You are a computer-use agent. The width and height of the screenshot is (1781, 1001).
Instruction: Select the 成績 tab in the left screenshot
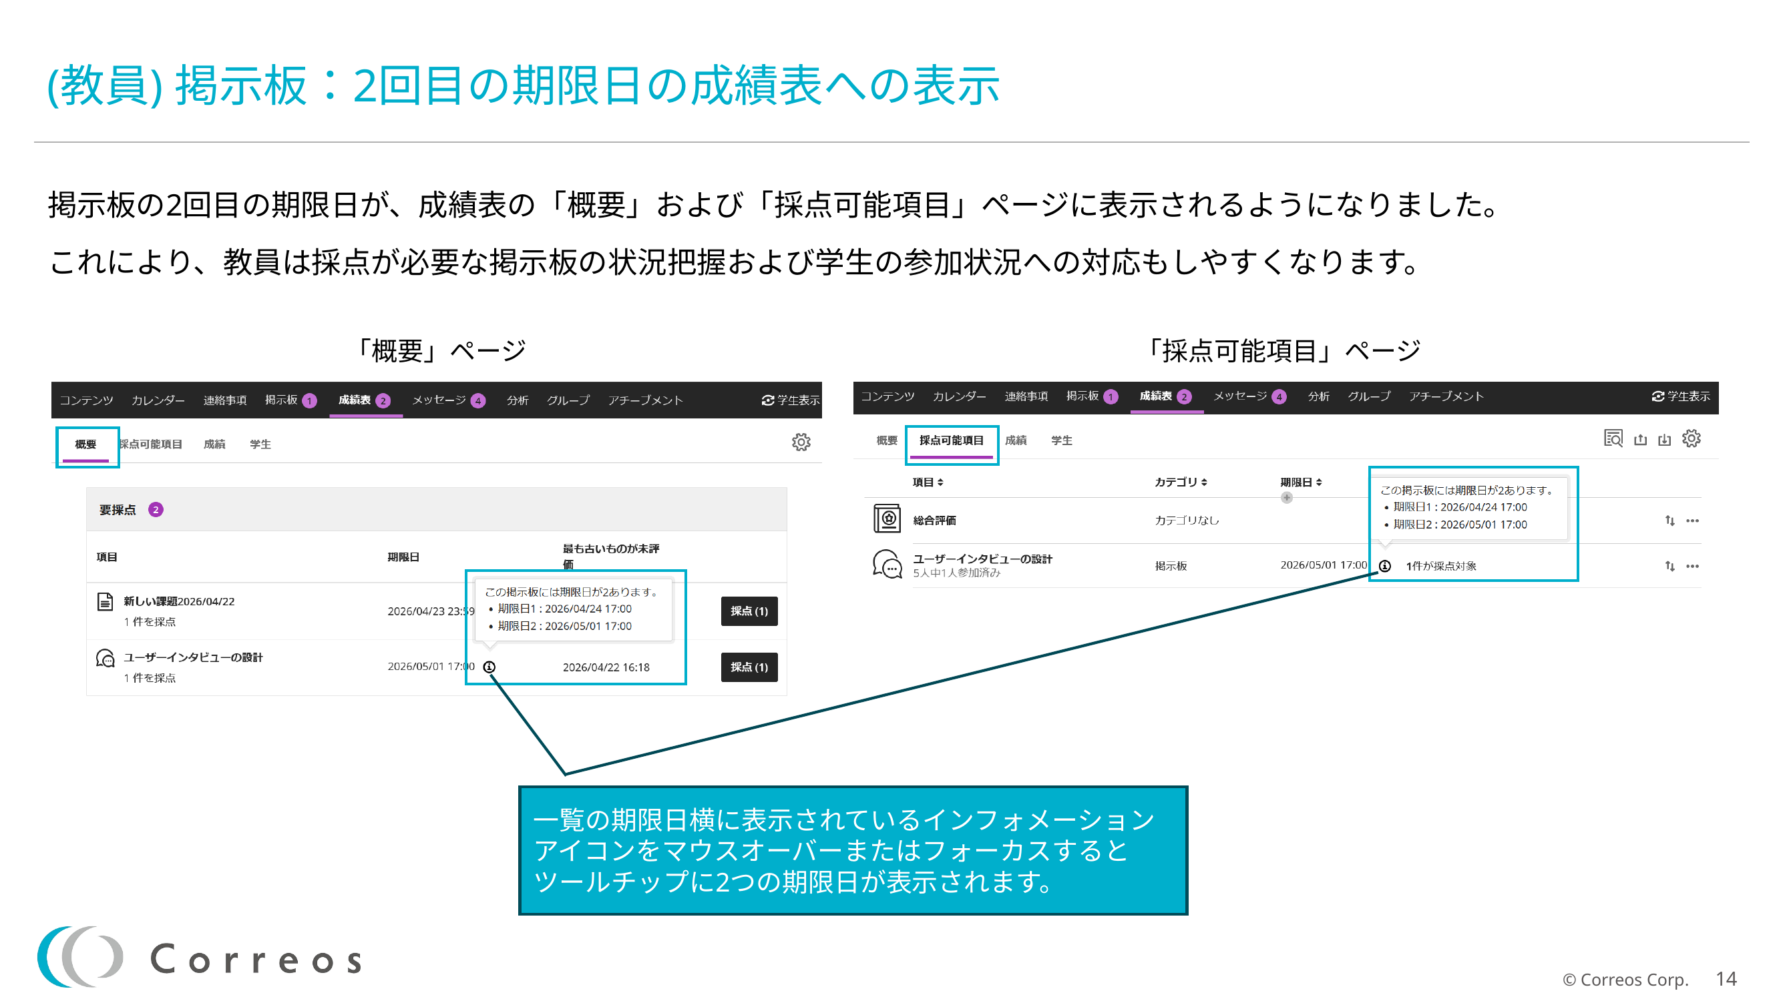pos(214,444)
